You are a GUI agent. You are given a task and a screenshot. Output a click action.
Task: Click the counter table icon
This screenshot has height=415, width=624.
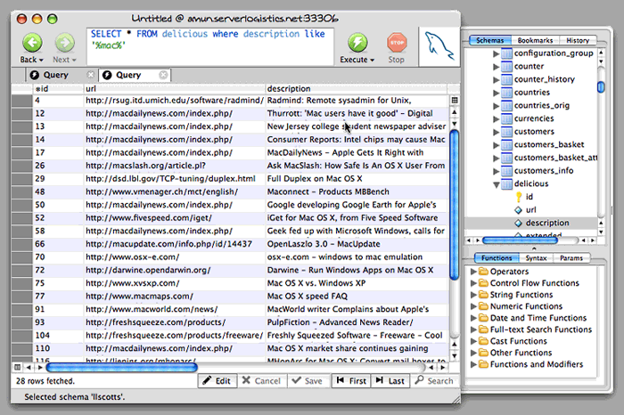[x=506, y=67]
